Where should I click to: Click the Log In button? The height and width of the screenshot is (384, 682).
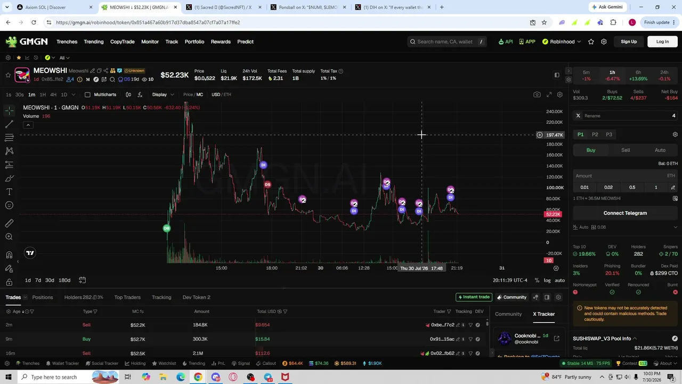pos(662,42)
